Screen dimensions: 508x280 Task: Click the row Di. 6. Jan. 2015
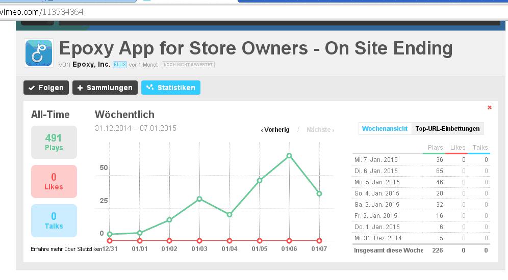coord(421,171)
